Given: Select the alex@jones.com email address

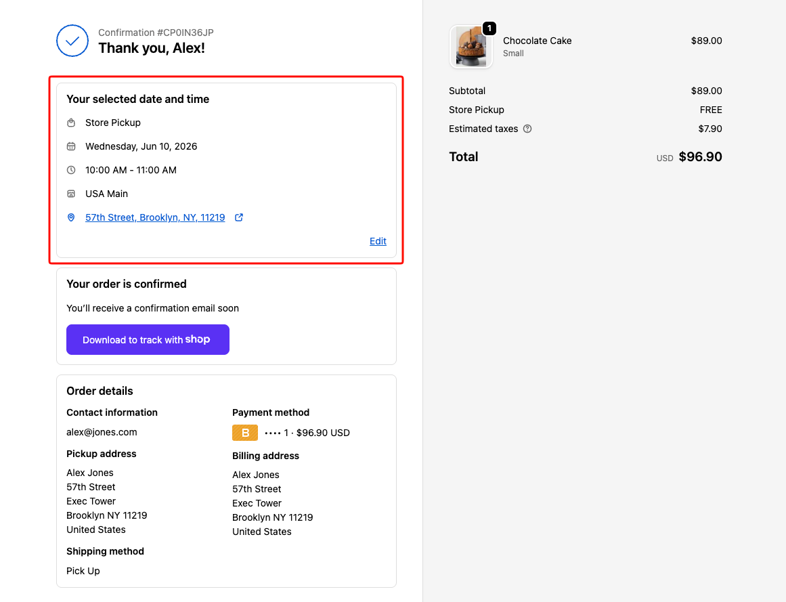Looking at the screenshot, I should point(102,432).
